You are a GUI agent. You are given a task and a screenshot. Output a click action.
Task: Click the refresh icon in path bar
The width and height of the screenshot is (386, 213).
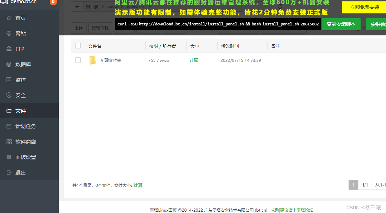(x=280, y=7)
